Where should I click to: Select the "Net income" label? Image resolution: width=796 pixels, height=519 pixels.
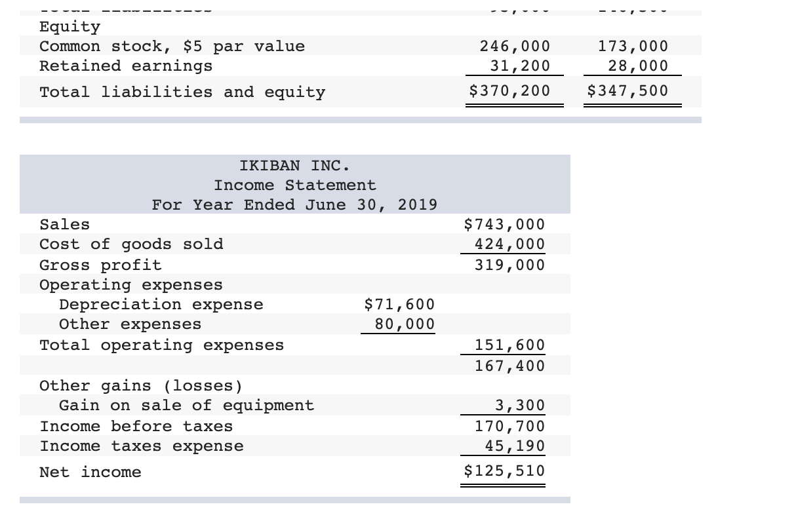(90, 472)
